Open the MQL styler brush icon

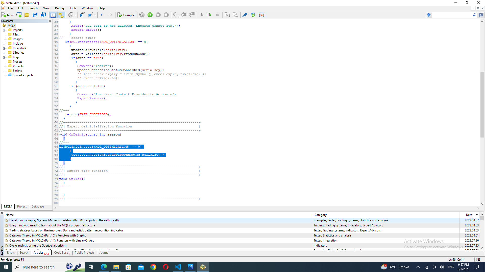[x=245, y=15]
